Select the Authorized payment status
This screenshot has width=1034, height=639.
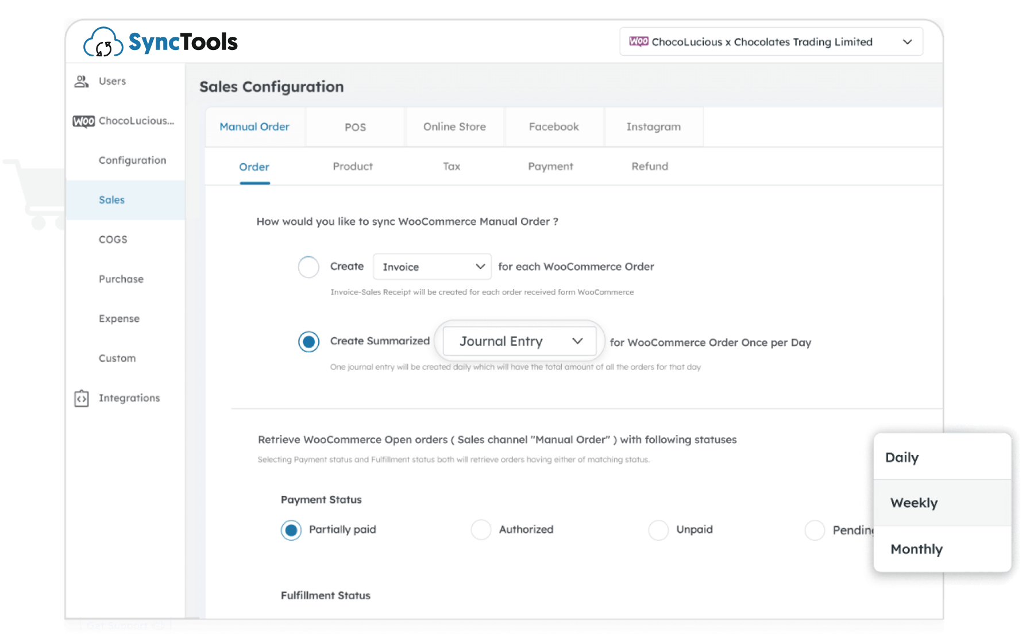point(481,530)
